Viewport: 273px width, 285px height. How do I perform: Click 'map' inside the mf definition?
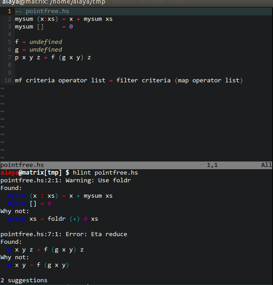pyautogui.click(x=183, y=81)
